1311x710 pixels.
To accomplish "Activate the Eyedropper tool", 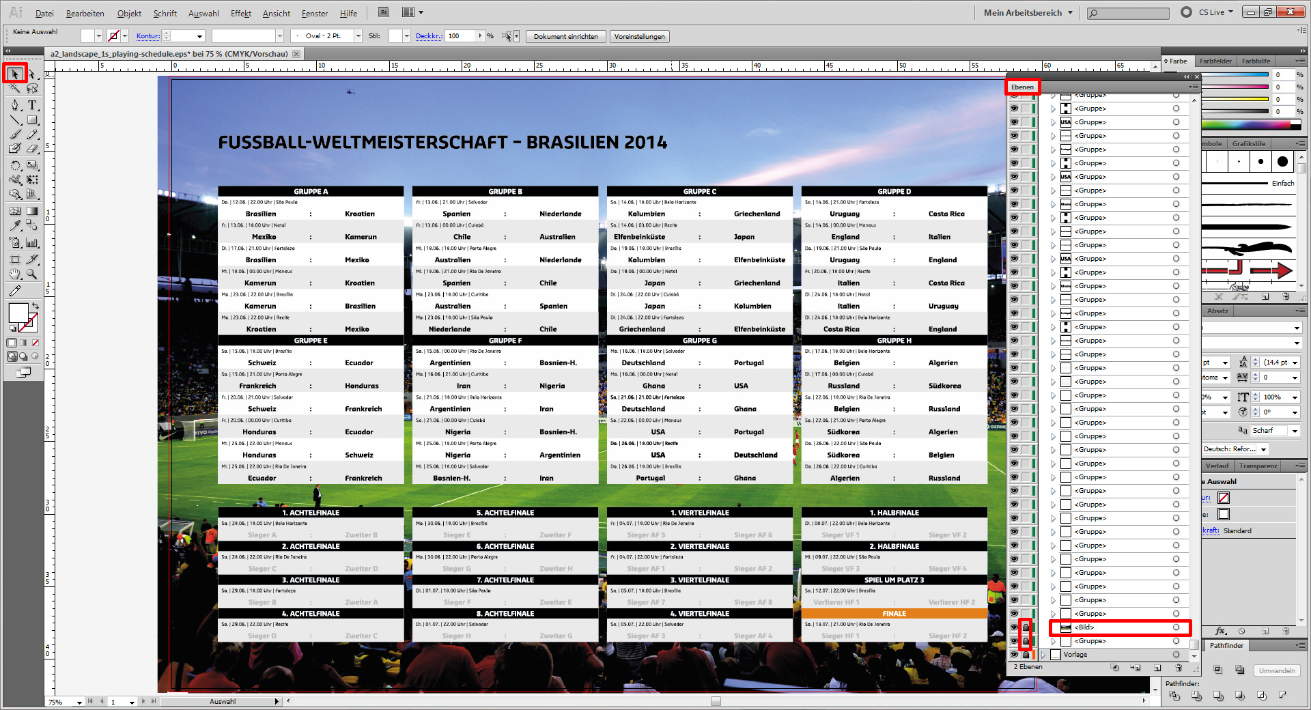I will [x=14, y=224].
